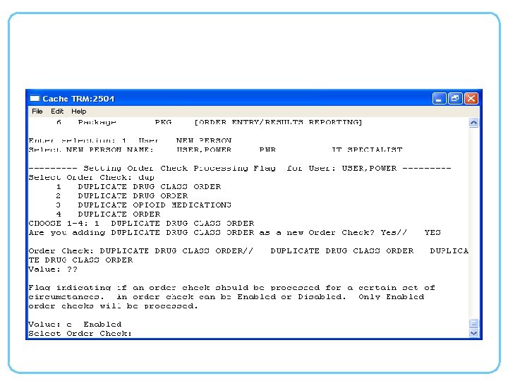The image size is (508, 381).
Task: Click the scrollbar thumb at bottom
Action: pyautogui.click(x=473, y=323)
